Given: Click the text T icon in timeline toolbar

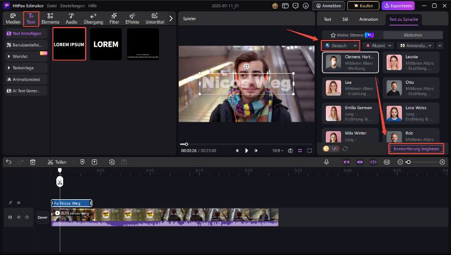Looking at the screenshot, I should (x=94, y=162).
